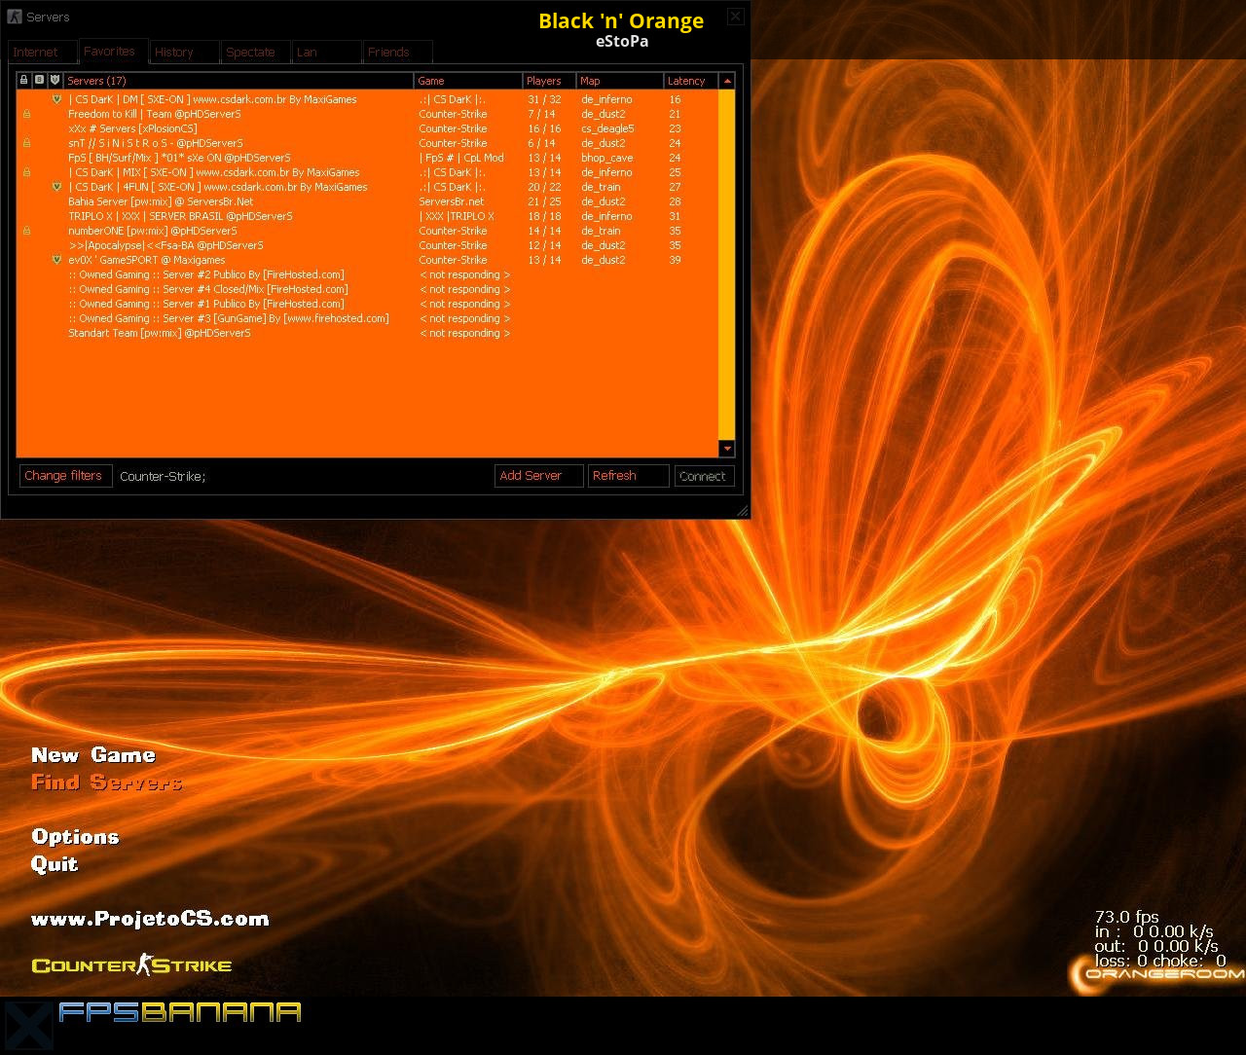Screen dimensions: 1246x1055
Task: Click lock icon on numberONE row
Action: [x=26, y=231]
